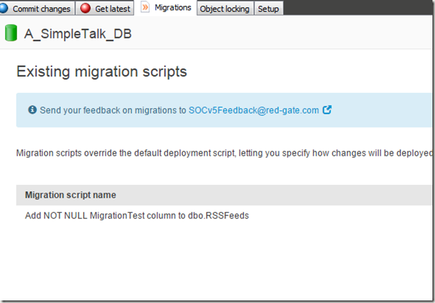
Task: Click the red Get latest icon
Action: (x=86, y=8)
